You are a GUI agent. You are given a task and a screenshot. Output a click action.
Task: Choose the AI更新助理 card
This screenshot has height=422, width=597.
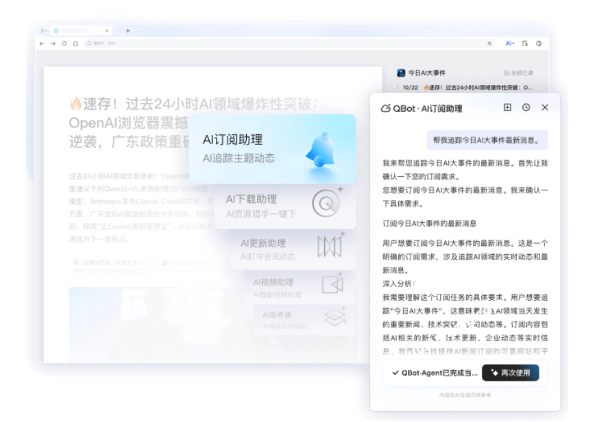291,248
